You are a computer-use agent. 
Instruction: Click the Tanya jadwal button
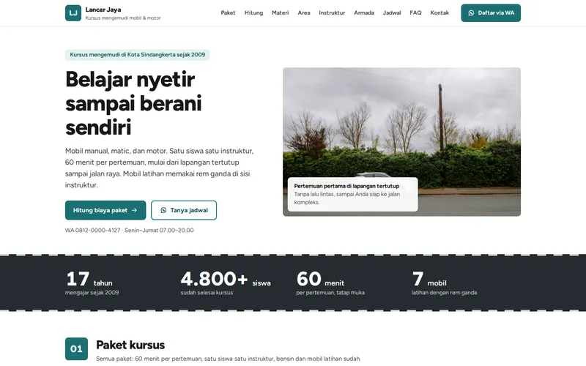[184, 210]
